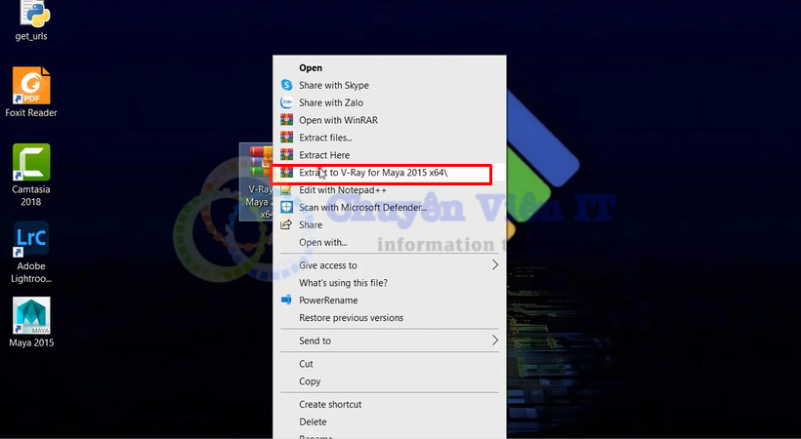
Task: Select Copy from context menu
Action: click(310, 381)
